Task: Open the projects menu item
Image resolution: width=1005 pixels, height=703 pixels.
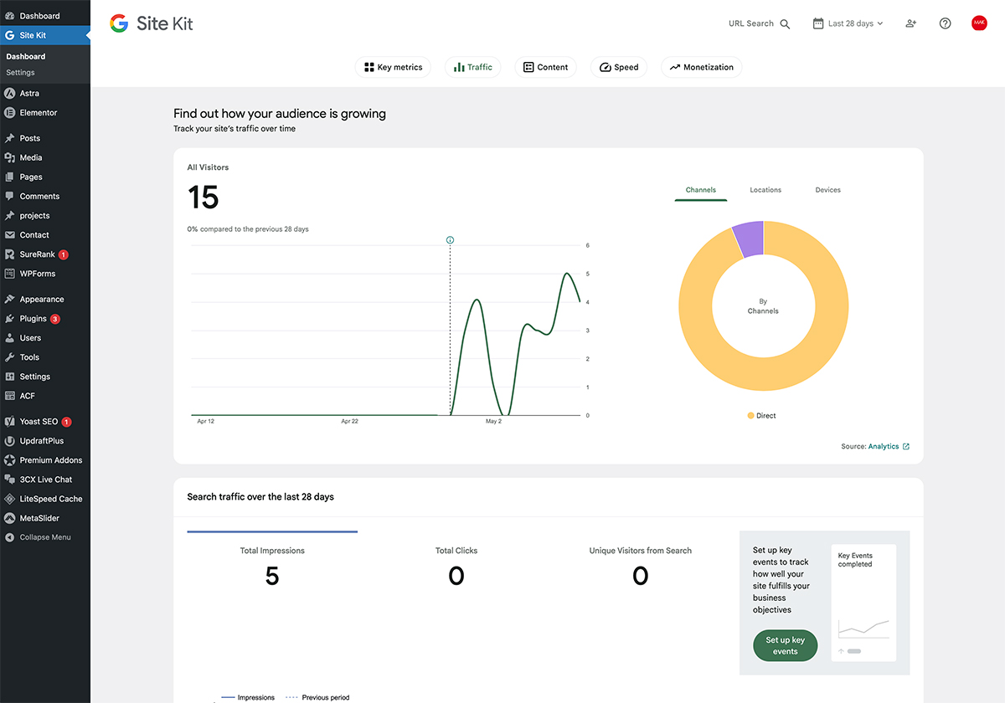Action: tap(45, 216)
